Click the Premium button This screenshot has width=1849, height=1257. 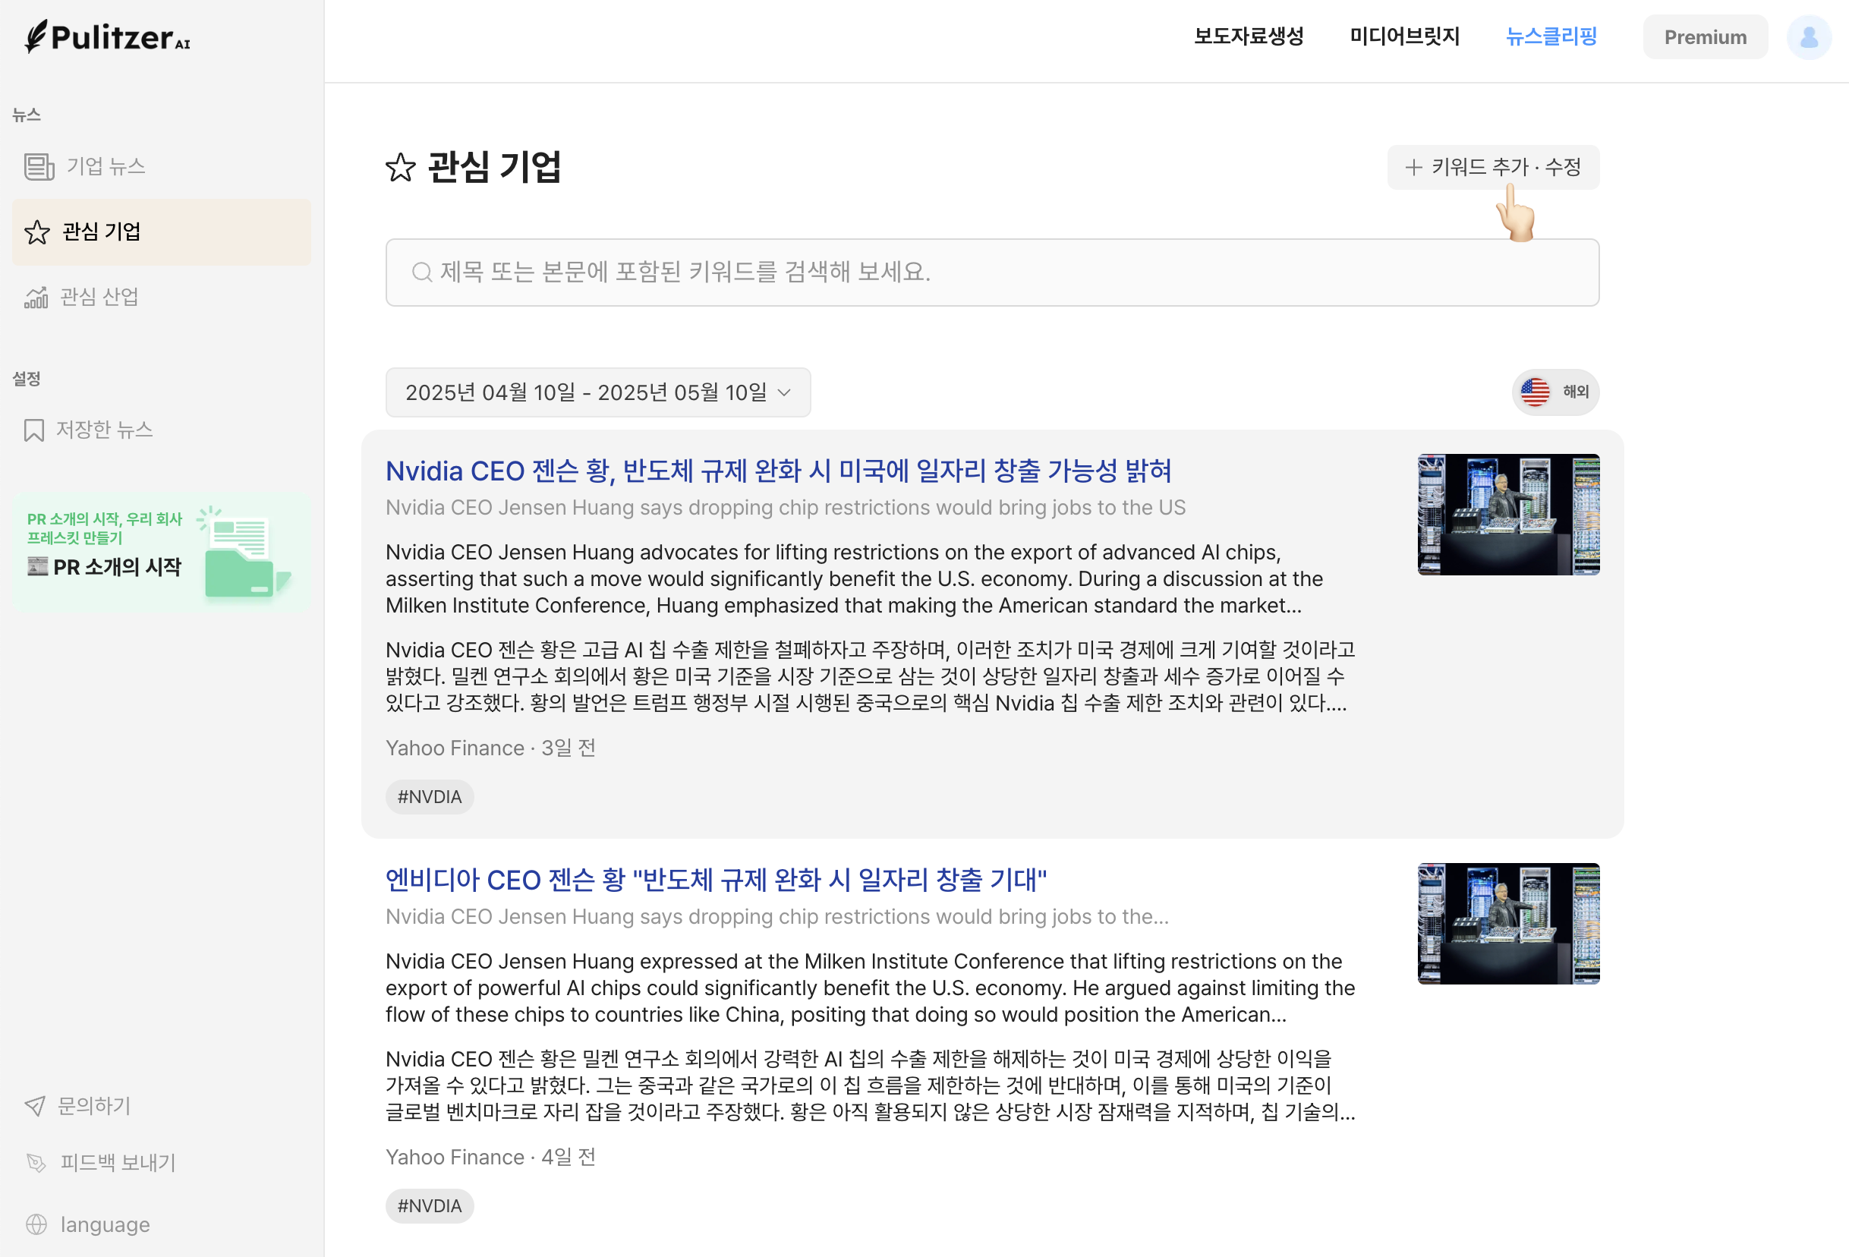(x=1705, y=36)
